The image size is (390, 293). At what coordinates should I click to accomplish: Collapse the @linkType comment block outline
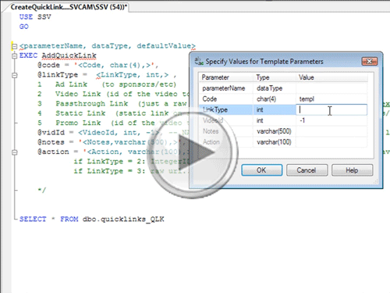15,75
